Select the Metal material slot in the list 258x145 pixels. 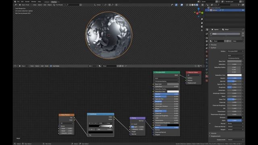[225, 34]
